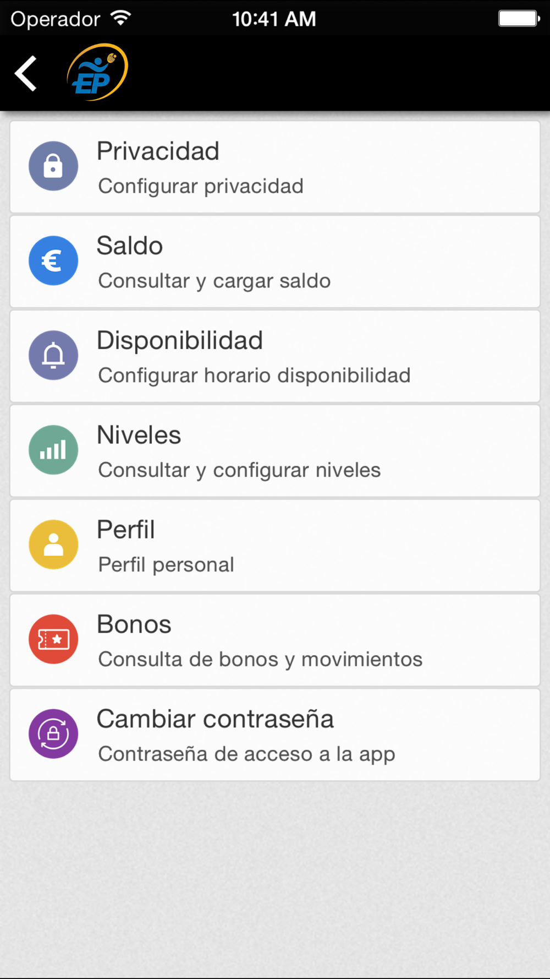
Task: Select the Bonos menu title
Action: click(x=134, y=625)
